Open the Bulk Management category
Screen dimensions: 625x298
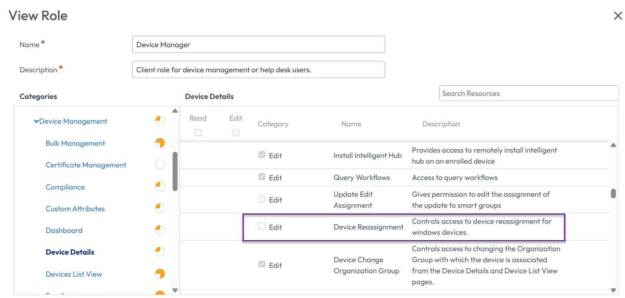[75, 143]
